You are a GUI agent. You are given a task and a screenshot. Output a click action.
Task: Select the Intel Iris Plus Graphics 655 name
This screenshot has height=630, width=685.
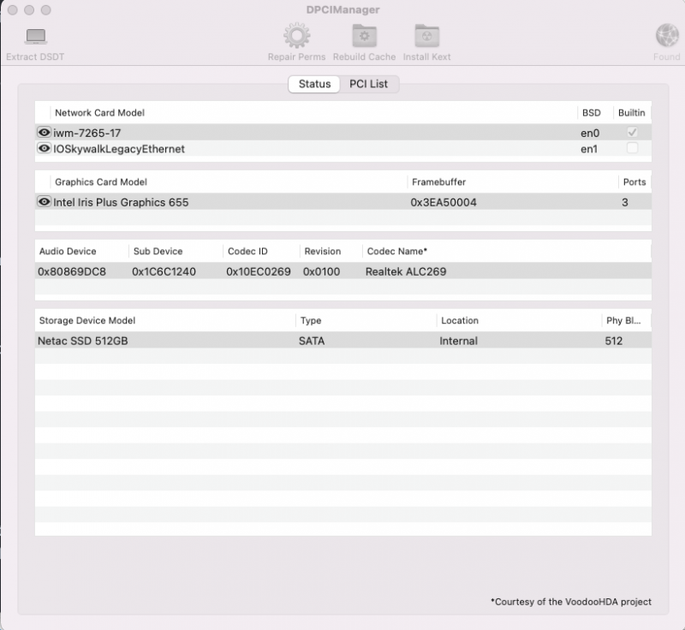(x=121, y=202)
